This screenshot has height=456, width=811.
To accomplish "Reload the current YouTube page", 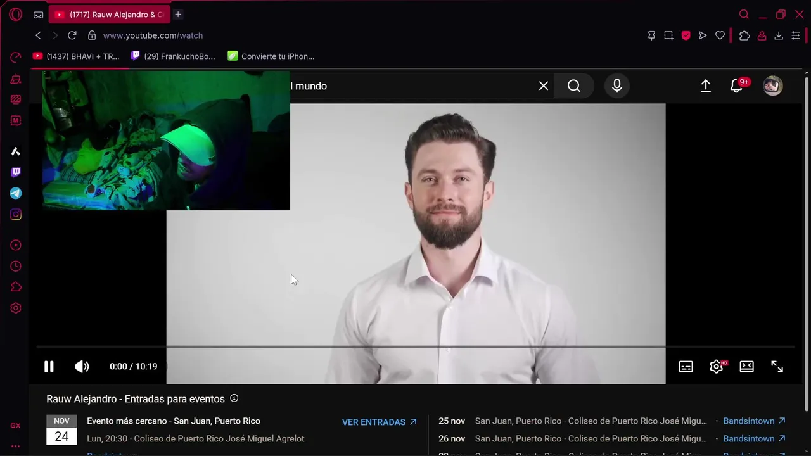I will 72,35.
